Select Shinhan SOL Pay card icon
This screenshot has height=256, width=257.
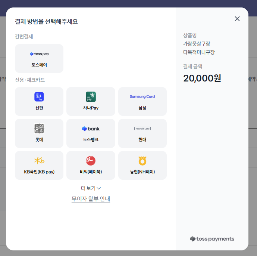pos(39,97)
